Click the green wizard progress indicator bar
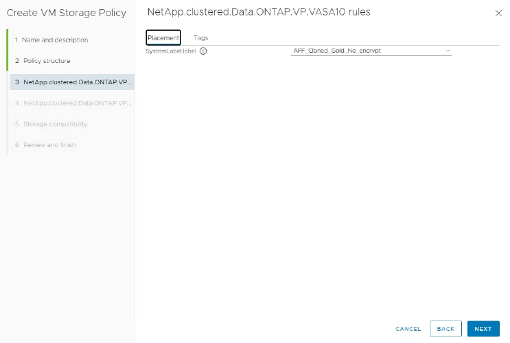The width and height of the screenshot is (510, 343). tap(7, 50)
